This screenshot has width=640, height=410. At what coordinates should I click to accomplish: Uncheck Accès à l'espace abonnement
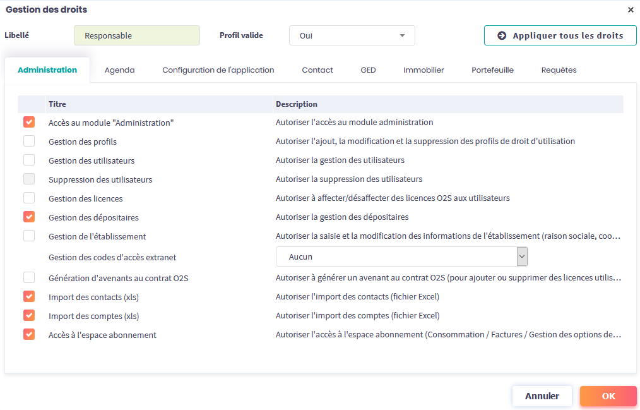click(29, 334)
